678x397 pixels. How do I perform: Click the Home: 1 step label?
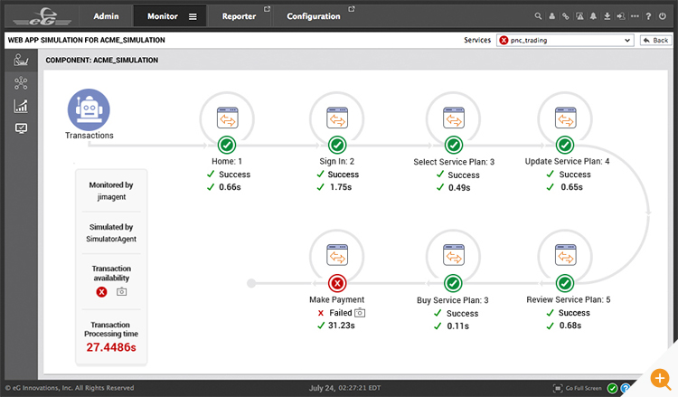[227, 161]
